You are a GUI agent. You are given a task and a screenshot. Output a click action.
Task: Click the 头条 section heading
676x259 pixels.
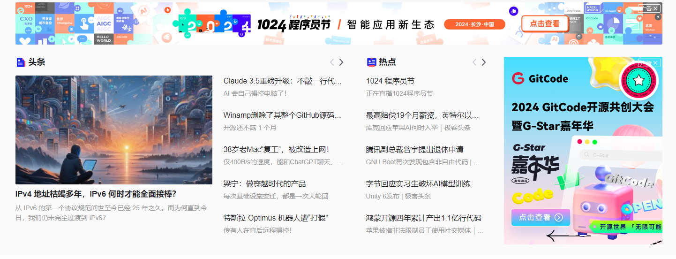[x=37, y=62]
